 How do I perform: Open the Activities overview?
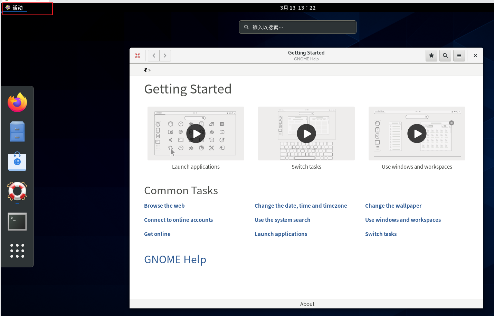(x=15, y=7)
